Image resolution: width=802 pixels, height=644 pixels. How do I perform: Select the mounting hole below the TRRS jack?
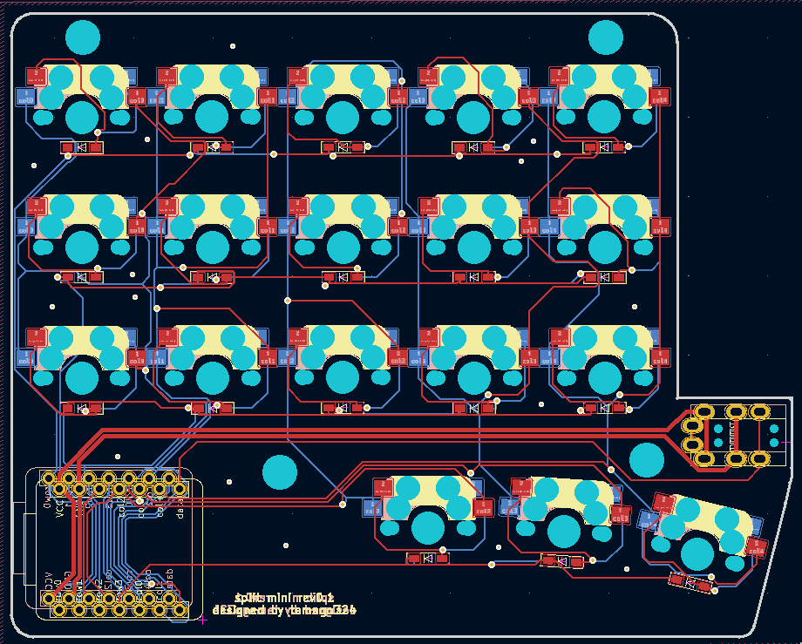[x=647, y=460]
